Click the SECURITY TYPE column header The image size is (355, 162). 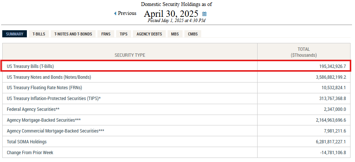point(130,55)
